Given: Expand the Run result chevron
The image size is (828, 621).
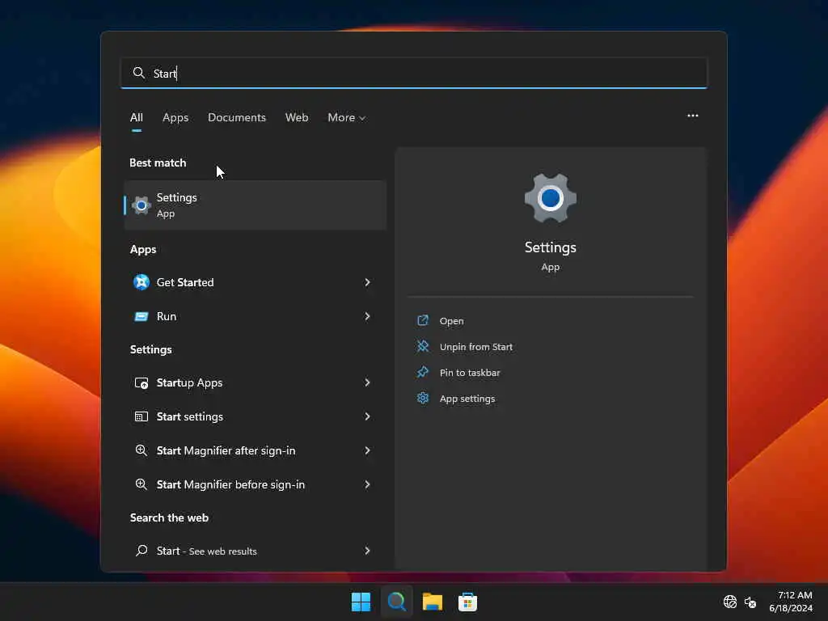Looking at the screenshot, I should coord(368,316).
